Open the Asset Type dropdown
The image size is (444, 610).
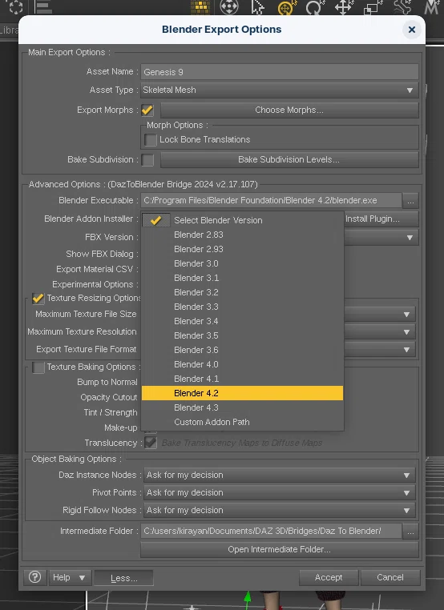[279, 90]
